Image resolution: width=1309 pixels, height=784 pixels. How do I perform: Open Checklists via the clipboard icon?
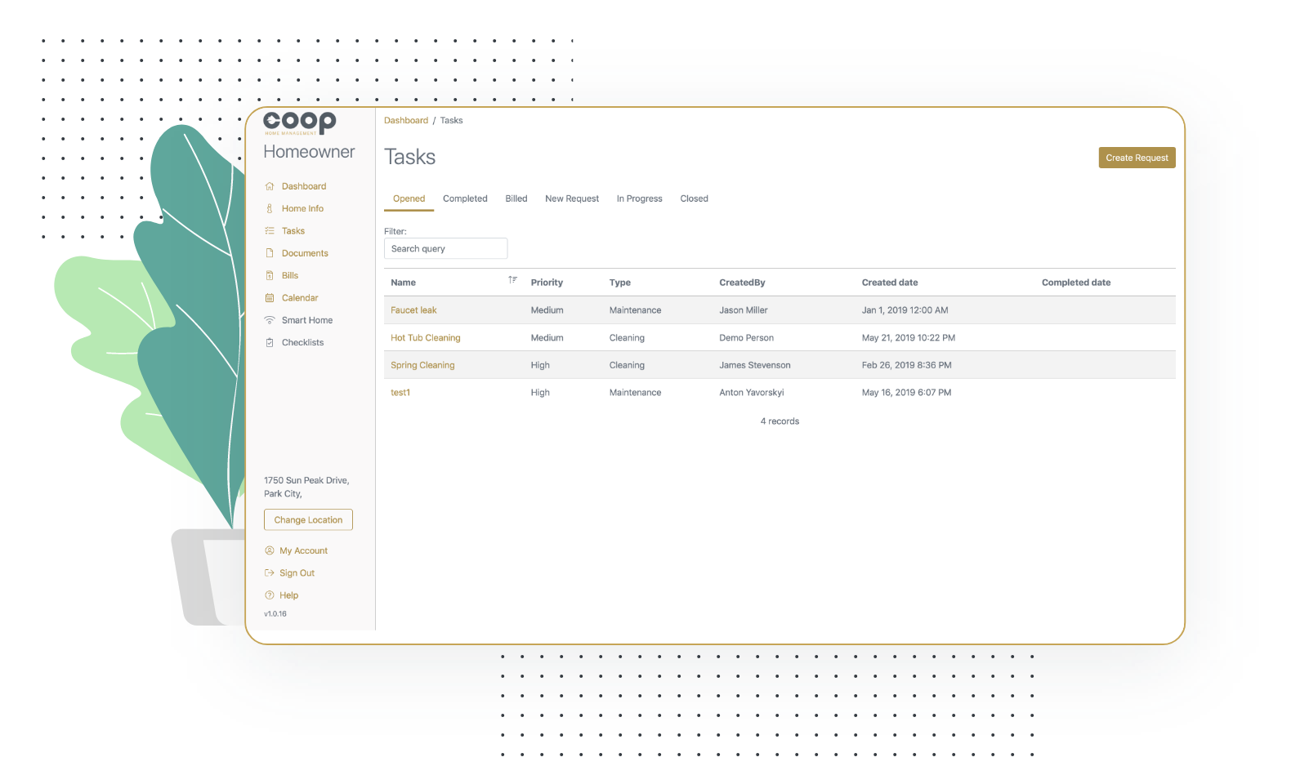pos(270,342)
